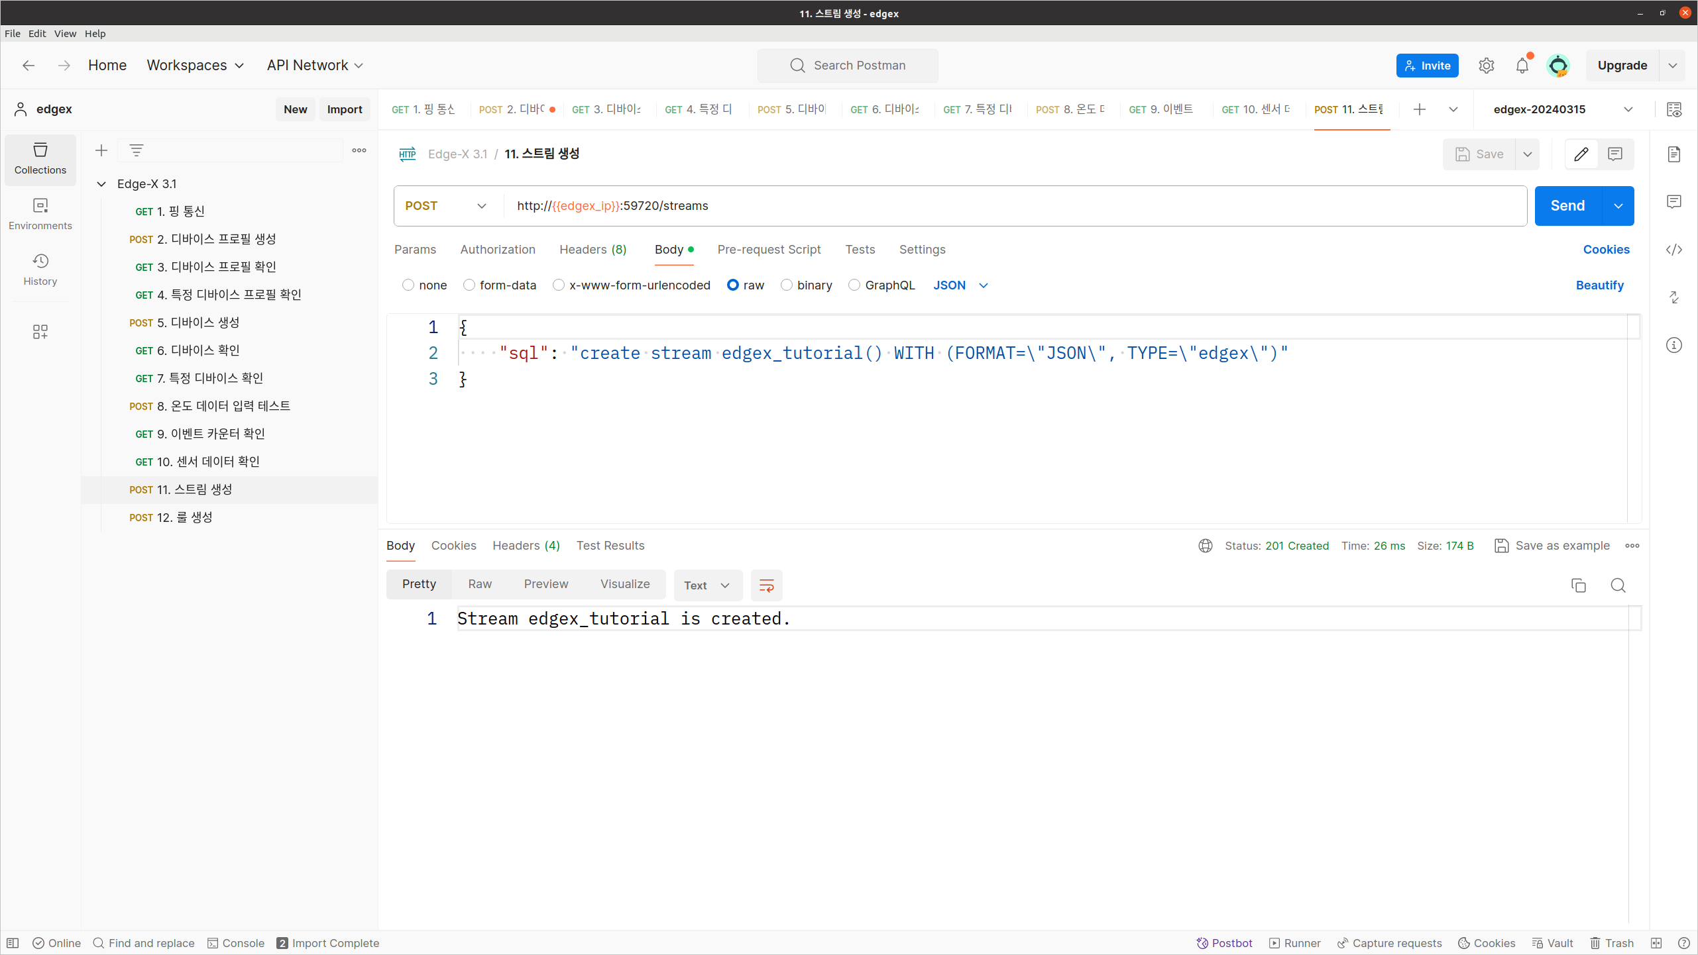Image resolution: width=1698 pixels, height=955 pixels.
Task: Go back with the left arrow
Action: pyautogui.click(x=28, y=66)
